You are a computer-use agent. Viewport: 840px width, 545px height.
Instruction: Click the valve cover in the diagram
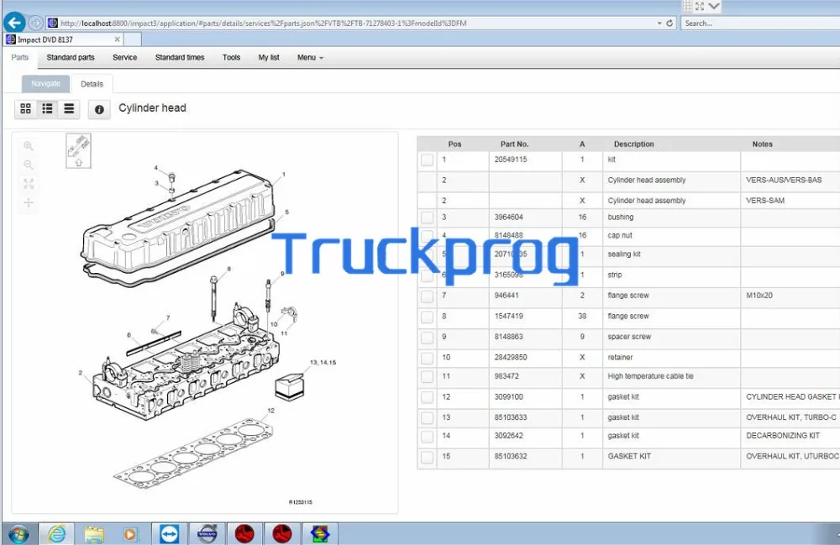tap(176, 223)
